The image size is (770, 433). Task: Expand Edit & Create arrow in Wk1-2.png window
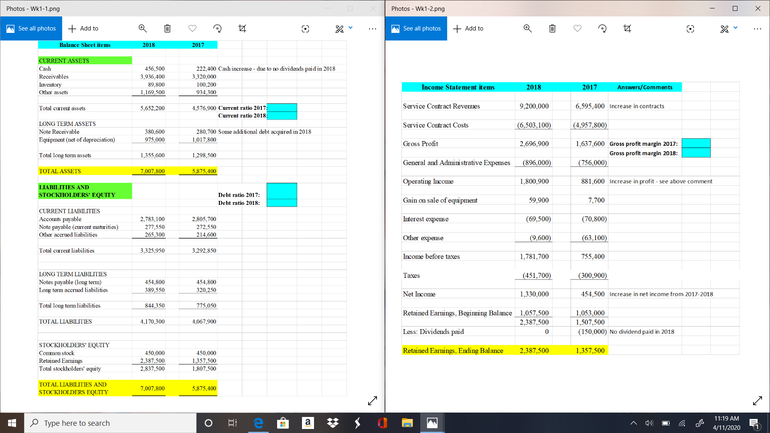pyautogui.click(x=736, y=28)
